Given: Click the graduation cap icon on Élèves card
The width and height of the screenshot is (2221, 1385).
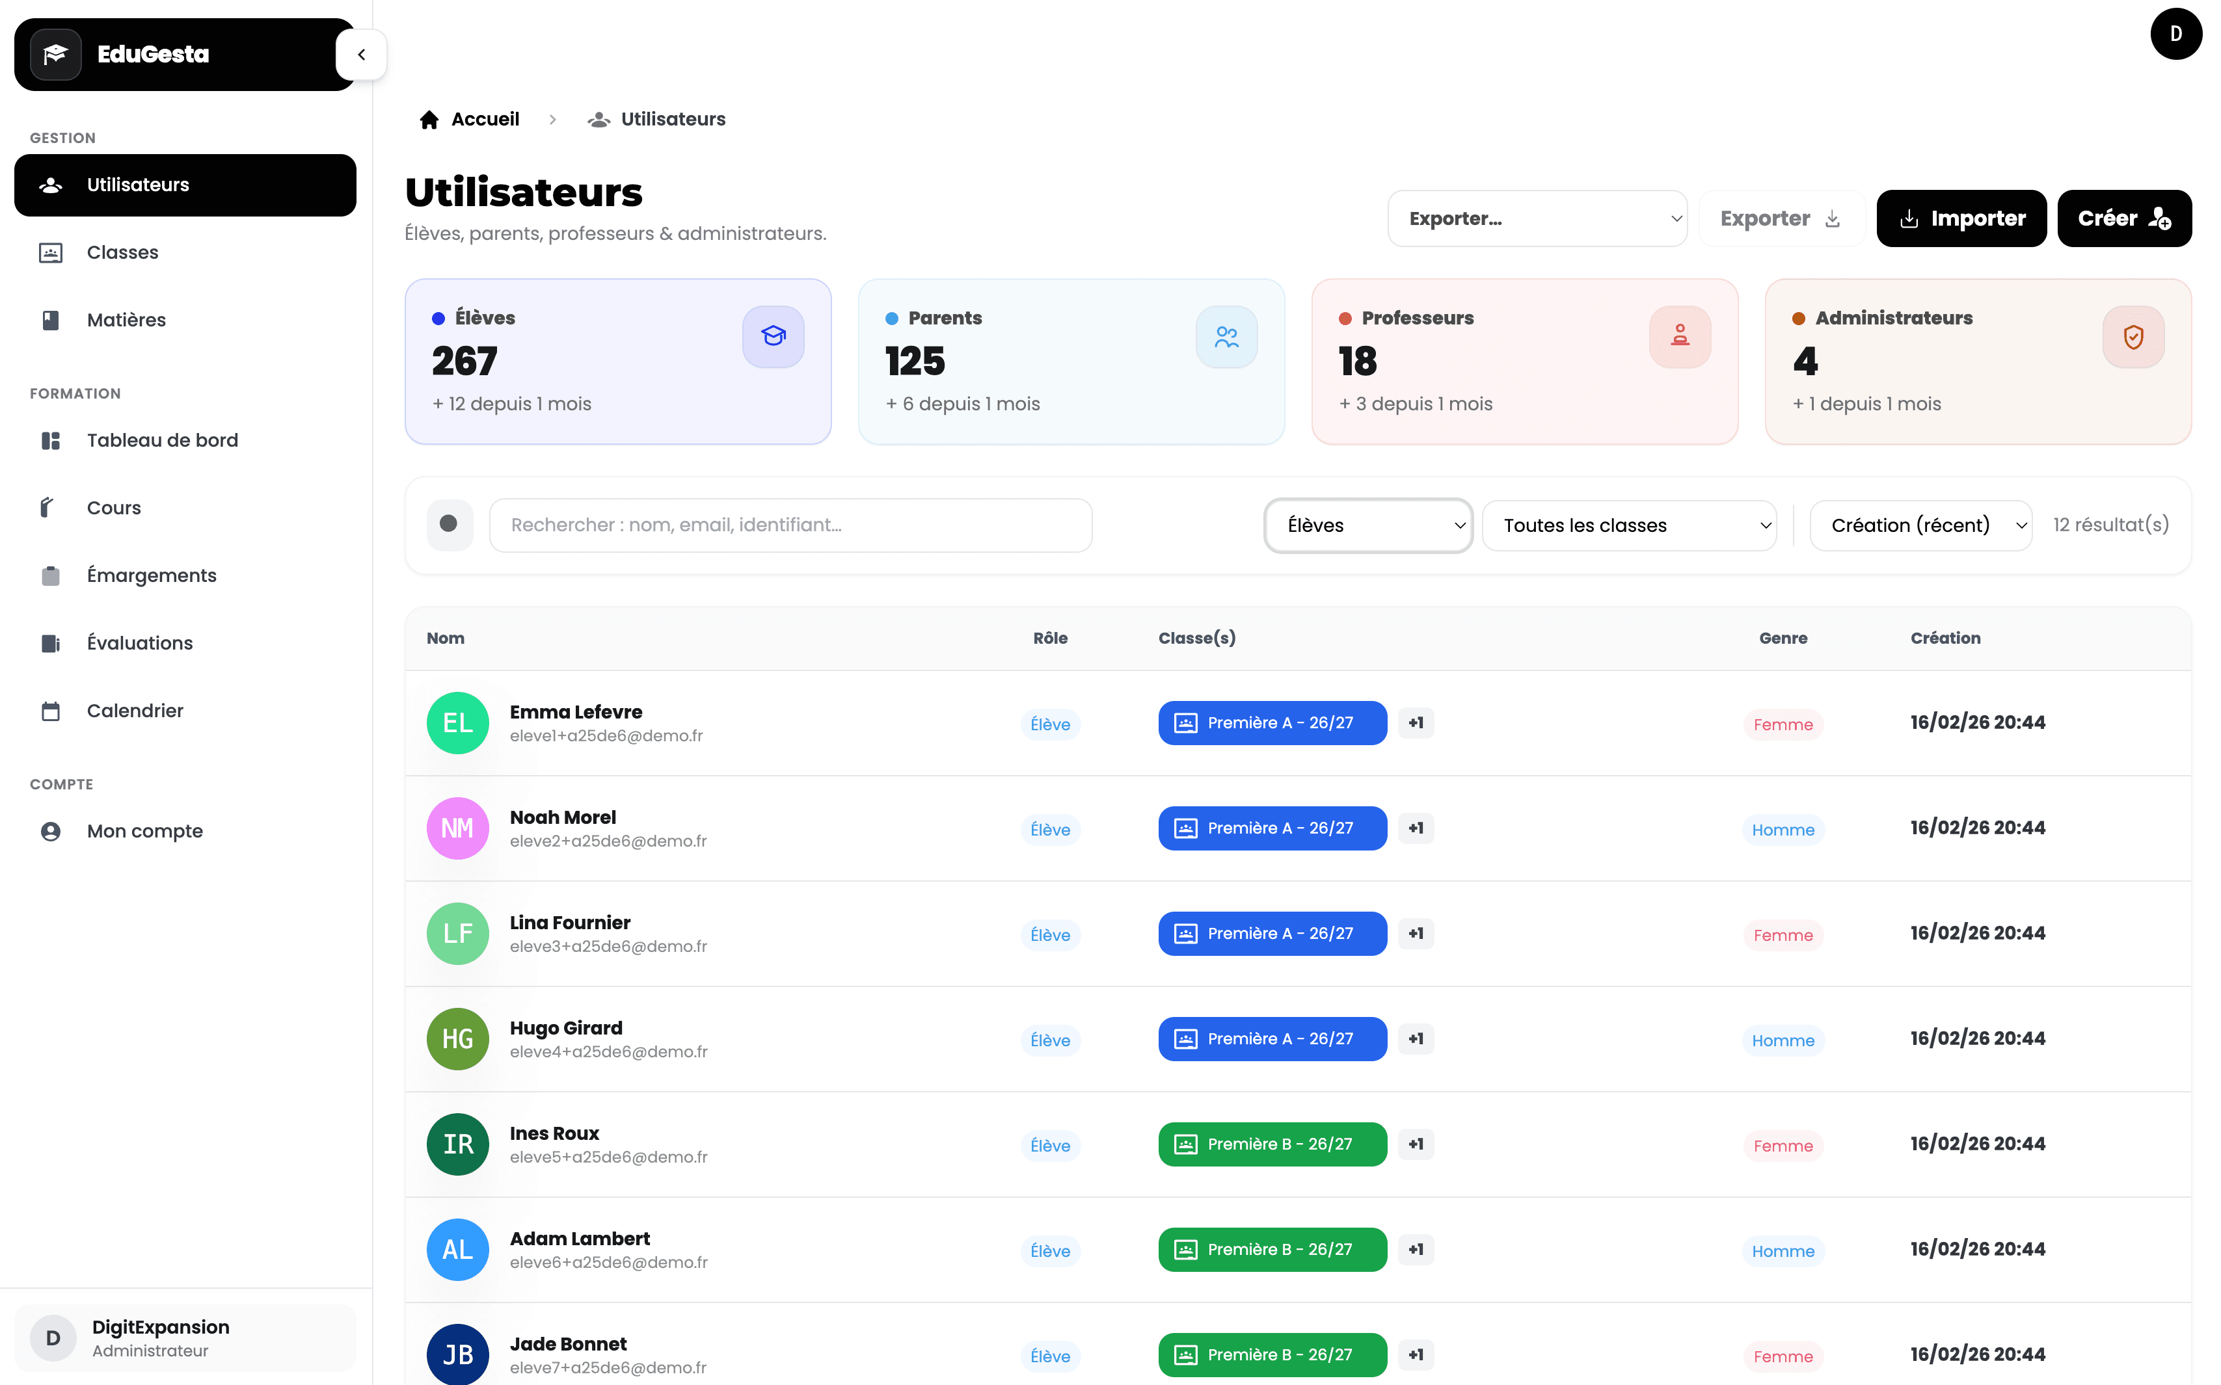Looking at the screenshot, I should click(772, 336).
